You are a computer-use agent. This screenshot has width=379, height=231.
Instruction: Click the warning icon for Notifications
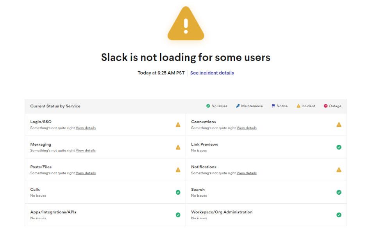pos(339,170)
